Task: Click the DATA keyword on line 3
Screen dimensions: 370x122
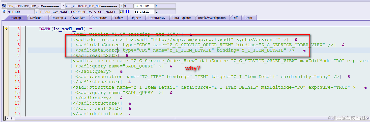Action: [45, 29]
